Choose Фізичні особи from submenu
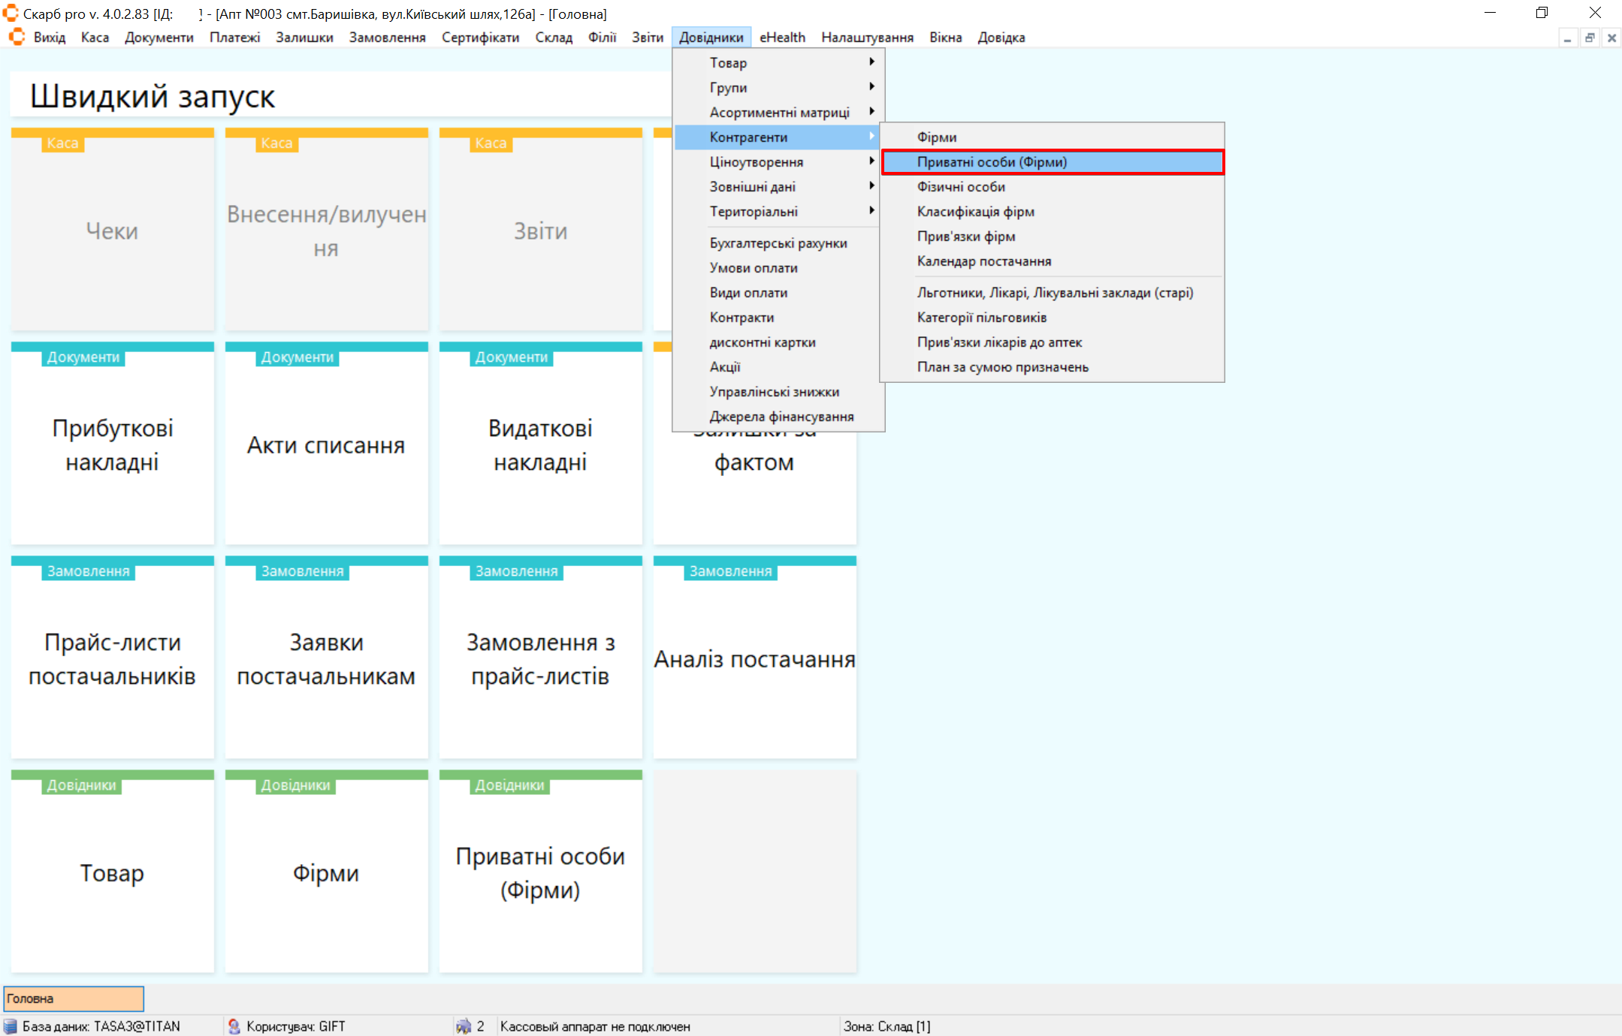Screen dimensions: 1622x1036 (x=961, y=187)
